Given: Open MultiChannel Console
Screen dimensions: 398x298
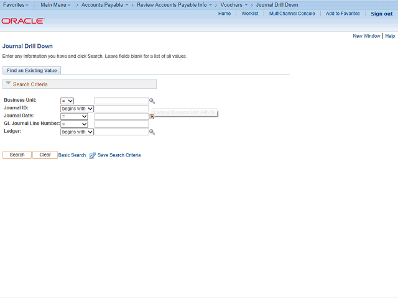Looking at the screenshot, I should pyautogui.click(x=292, y=14).
